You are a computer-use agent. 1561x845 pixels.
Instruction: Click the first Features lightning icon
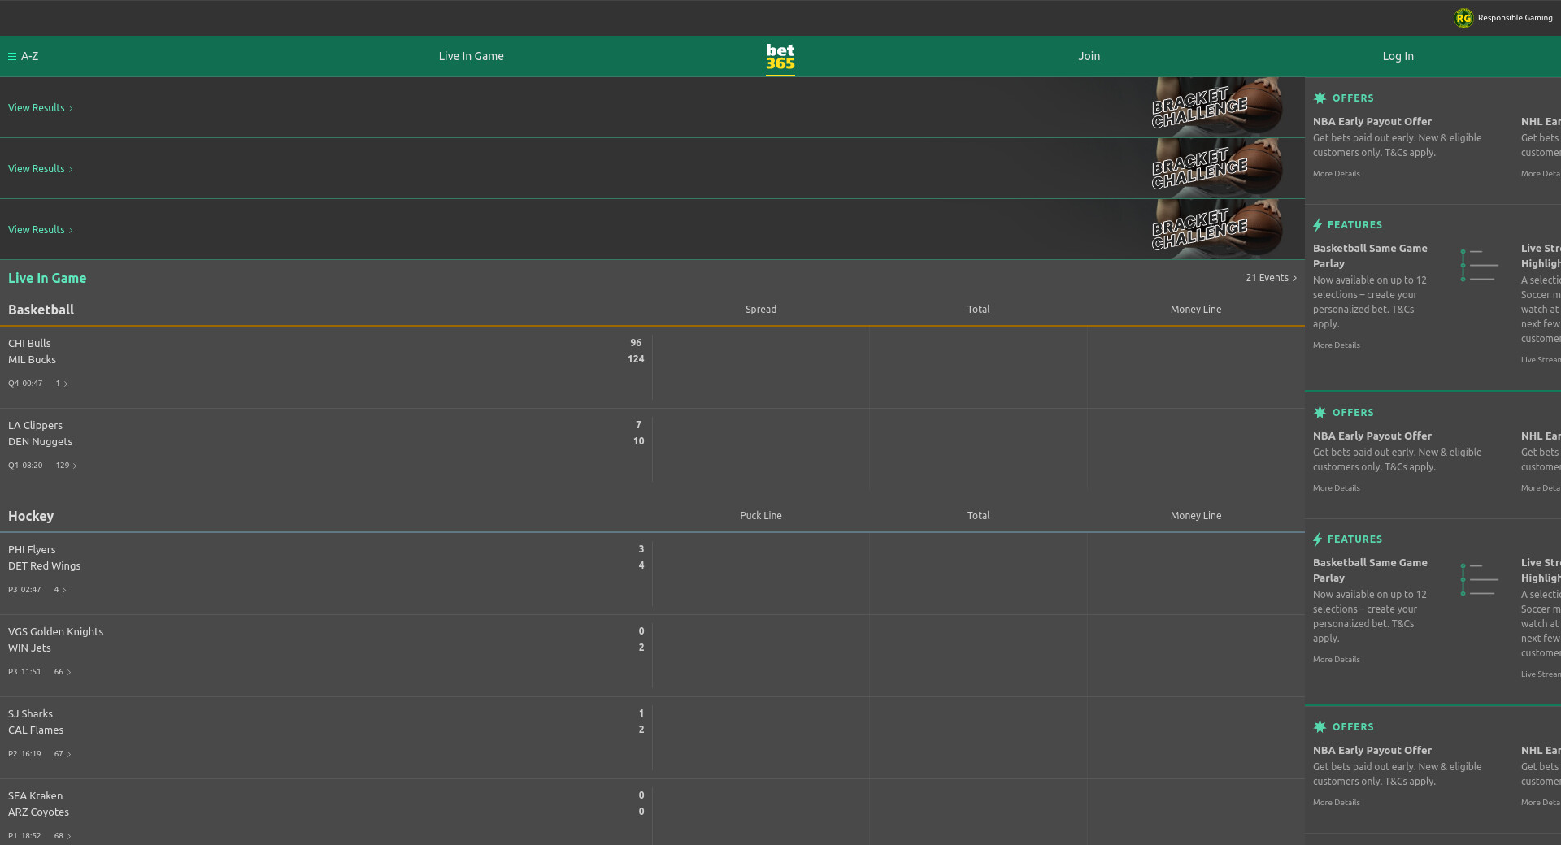(x=1317, y=225)
